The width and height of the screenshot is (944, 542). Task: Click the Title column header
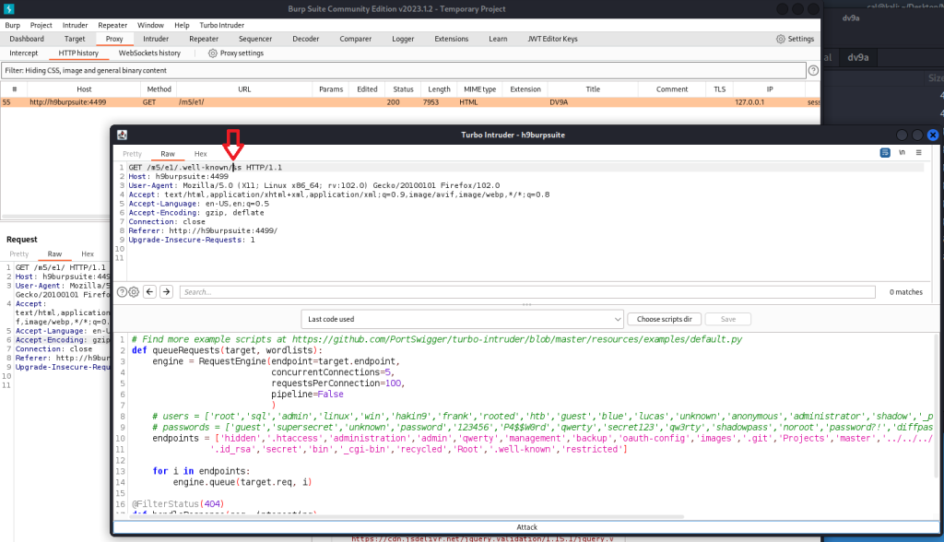[x=593, y=89]
